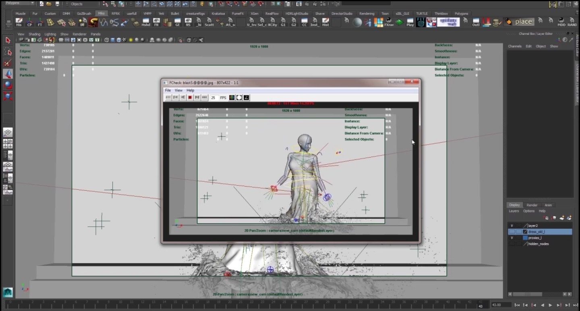This screenshot has height=311, width=580.
Task: Open FCheck File menu
Action: click(x=168, y=90)
